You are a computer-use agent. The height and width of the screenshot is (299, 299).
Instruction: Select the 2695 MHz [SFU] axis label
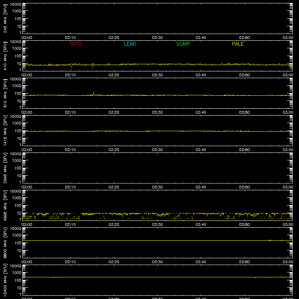[5, 168]
